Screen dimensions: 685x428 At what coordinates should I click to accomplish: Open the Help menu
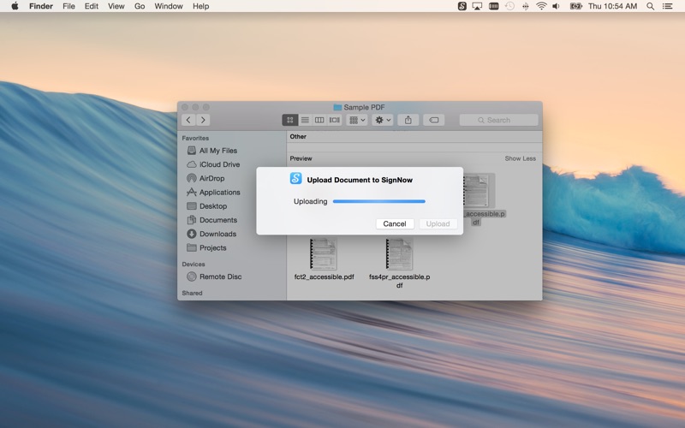click(201, 6)
